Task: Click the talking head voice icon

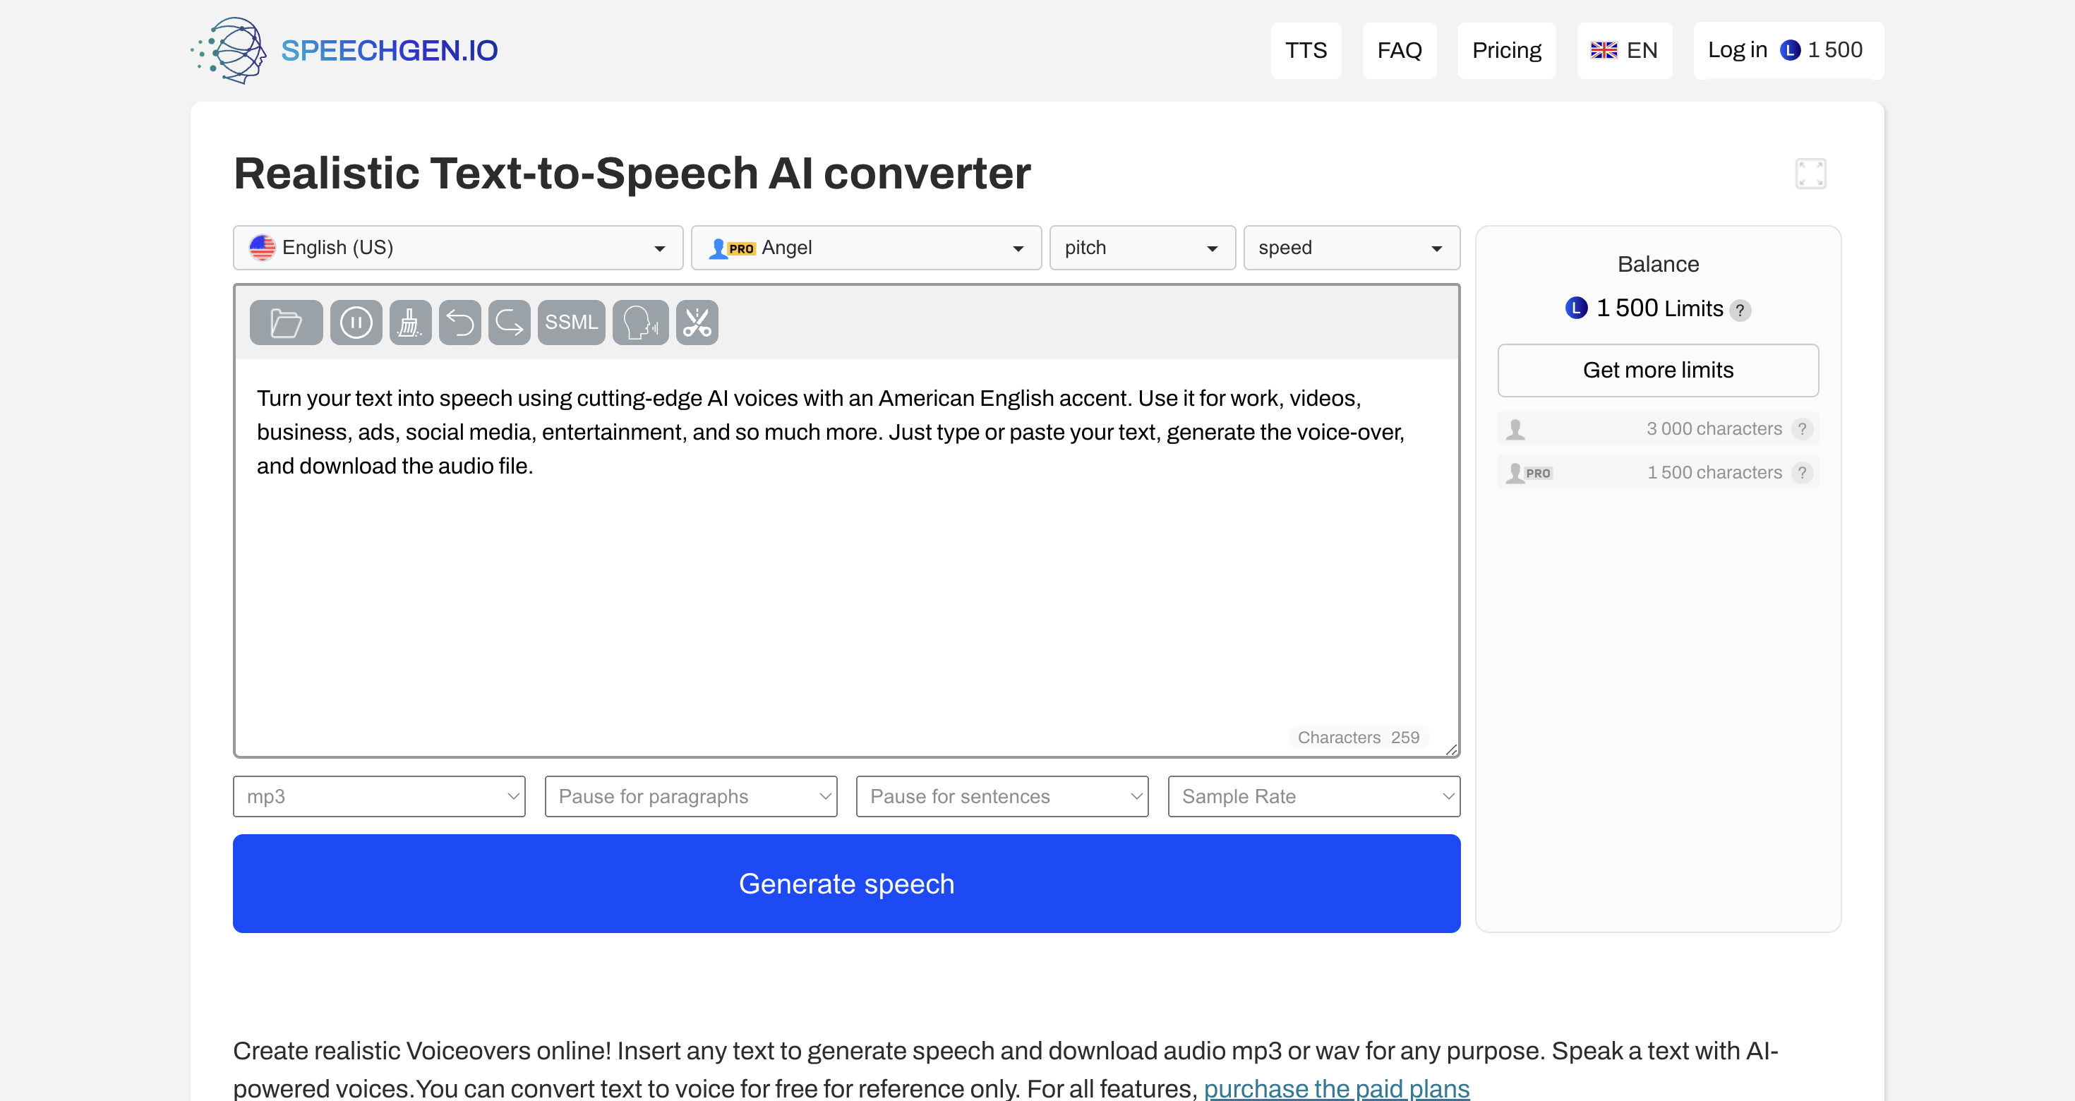Action: 640,323
